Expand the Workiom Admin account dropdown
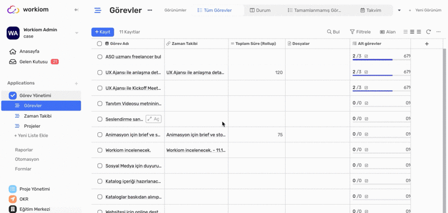 (x=77, y=33)
